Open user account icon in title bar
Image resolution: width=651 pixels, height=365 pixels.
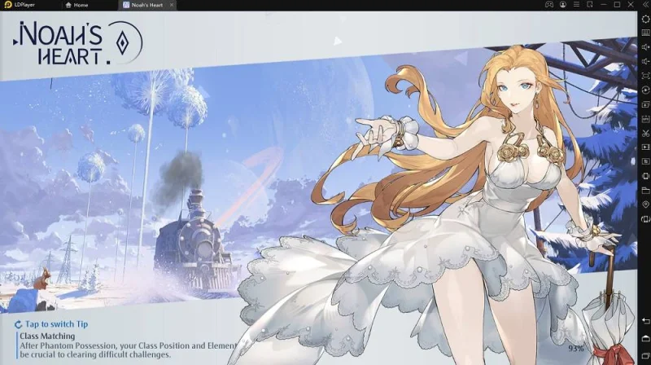click(x=563, y=5)
